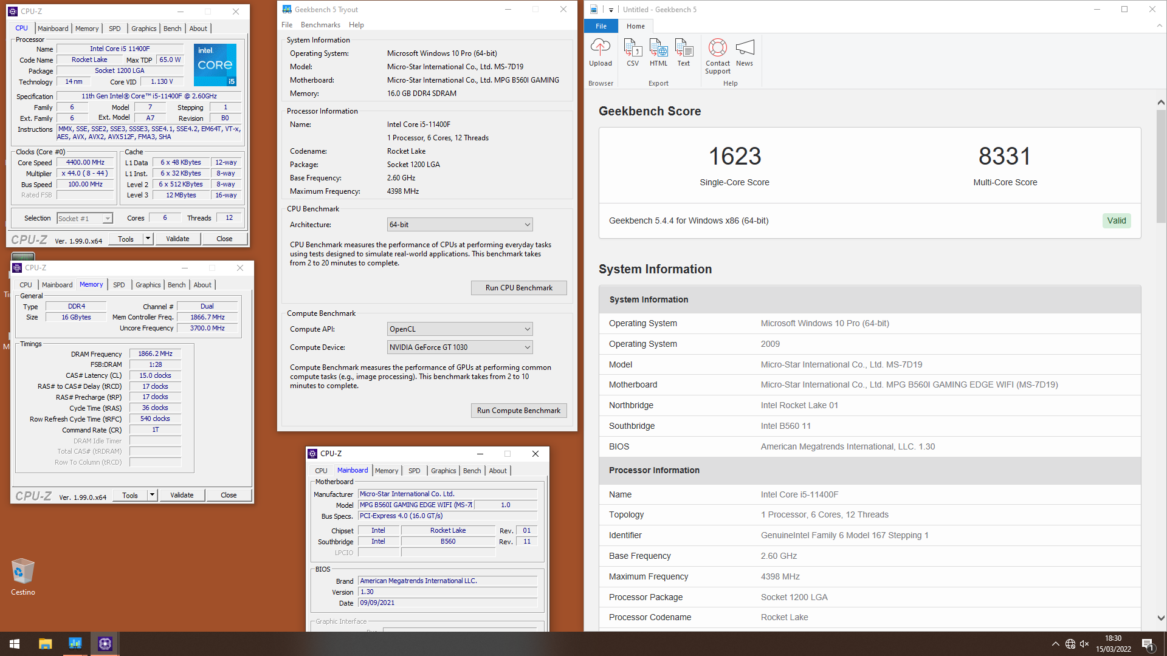This screenshot has height=656, width=1167.
Task: Click Validate in top CPU-Z window
Action: [177, 239]
